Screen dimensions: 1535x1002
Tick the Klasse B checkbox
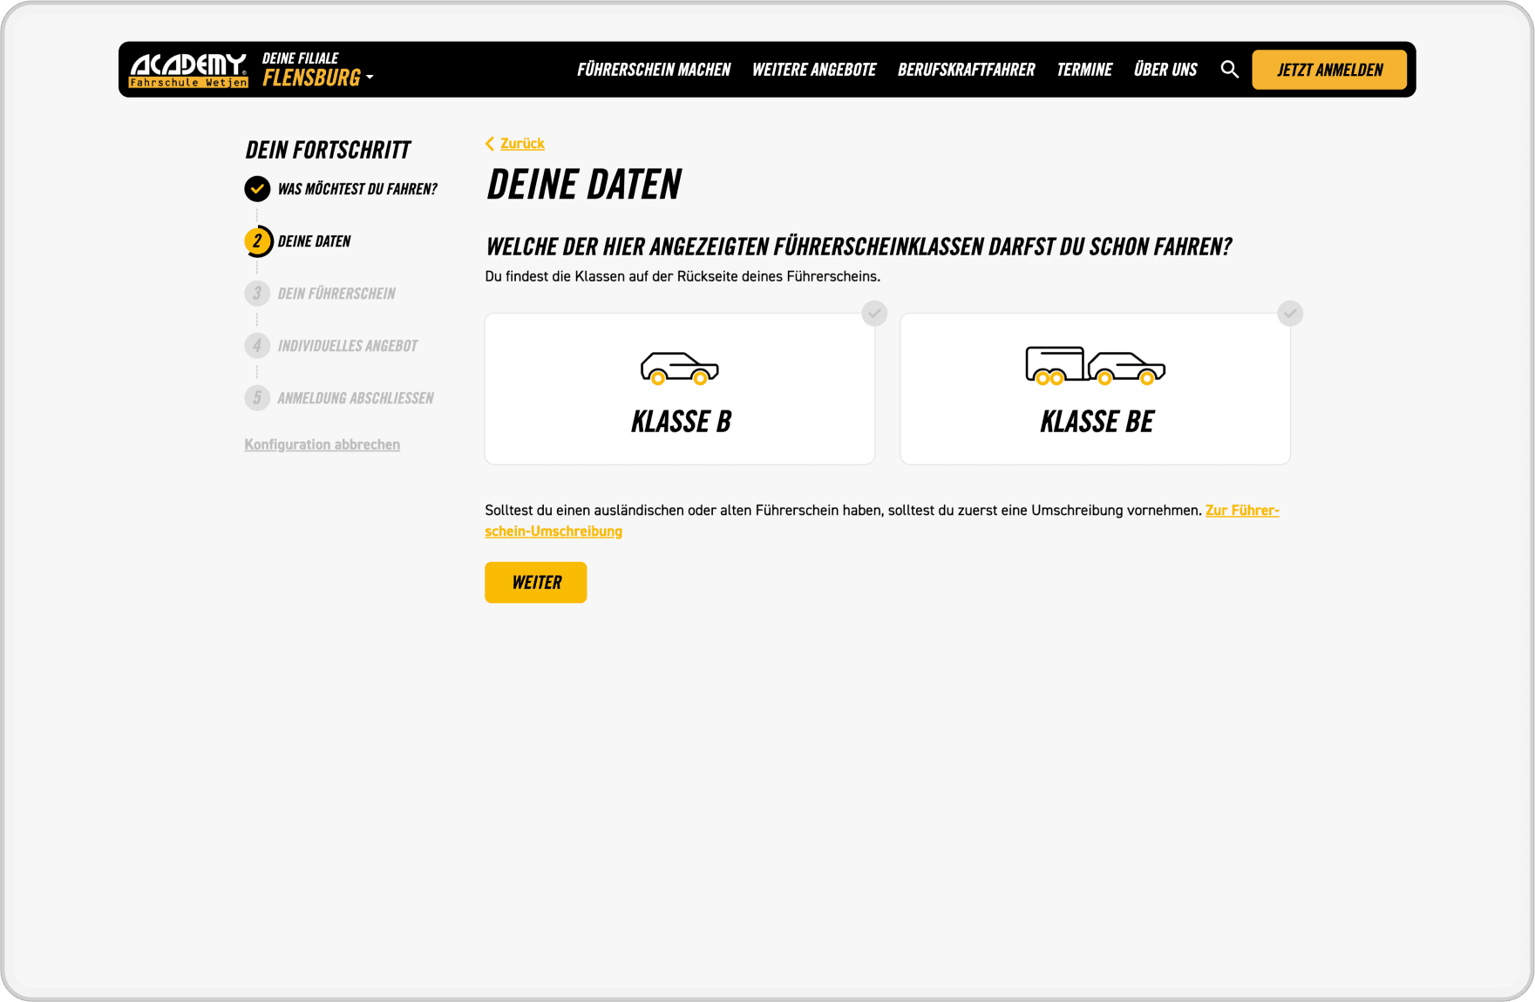tap(874, 314)
